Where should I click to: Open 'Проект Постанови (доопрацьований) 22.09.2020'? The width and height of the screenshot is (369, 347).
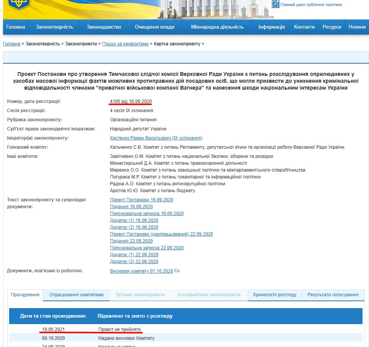pos(162,234)
